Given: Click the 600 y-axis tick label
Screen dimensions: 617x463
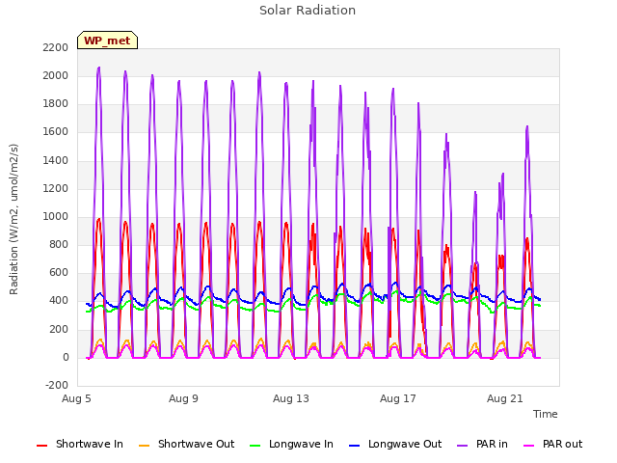Looking at the screenshot, I should coord(59,273).
